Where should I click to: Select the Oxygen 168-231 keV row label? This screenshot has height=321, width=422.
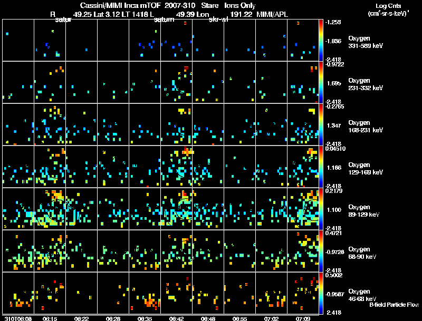click(365, 127)
